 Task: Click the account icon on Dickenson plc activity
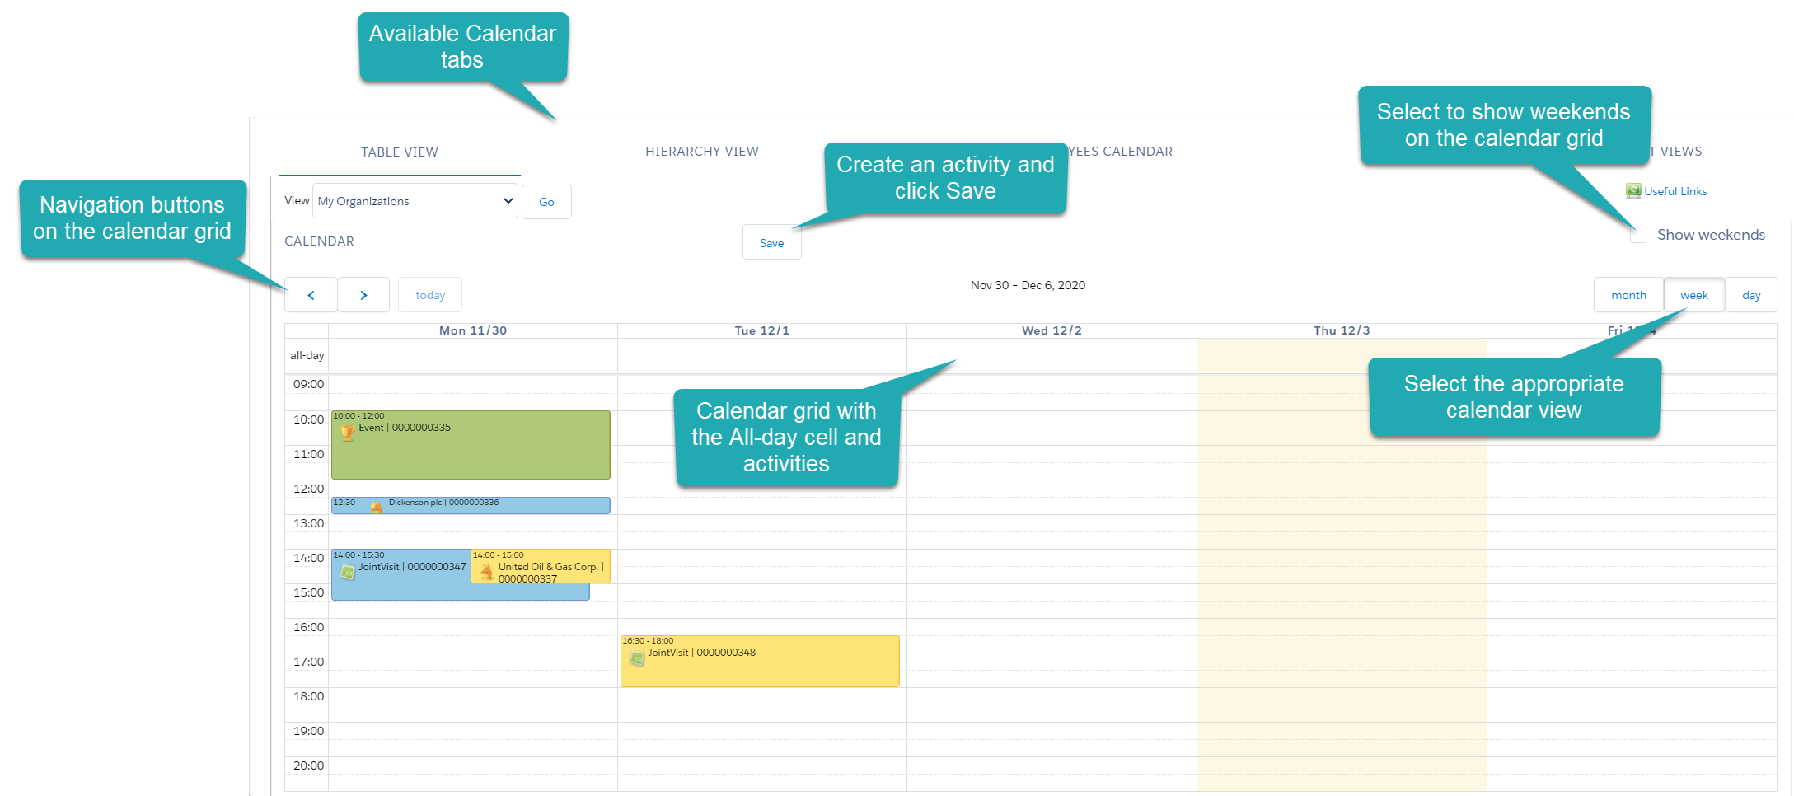[x=377, y=506]
